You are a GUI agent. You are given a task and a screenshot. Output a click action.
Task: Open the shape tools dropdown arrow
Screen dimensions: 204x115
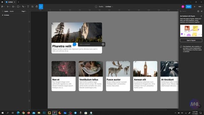20,7
